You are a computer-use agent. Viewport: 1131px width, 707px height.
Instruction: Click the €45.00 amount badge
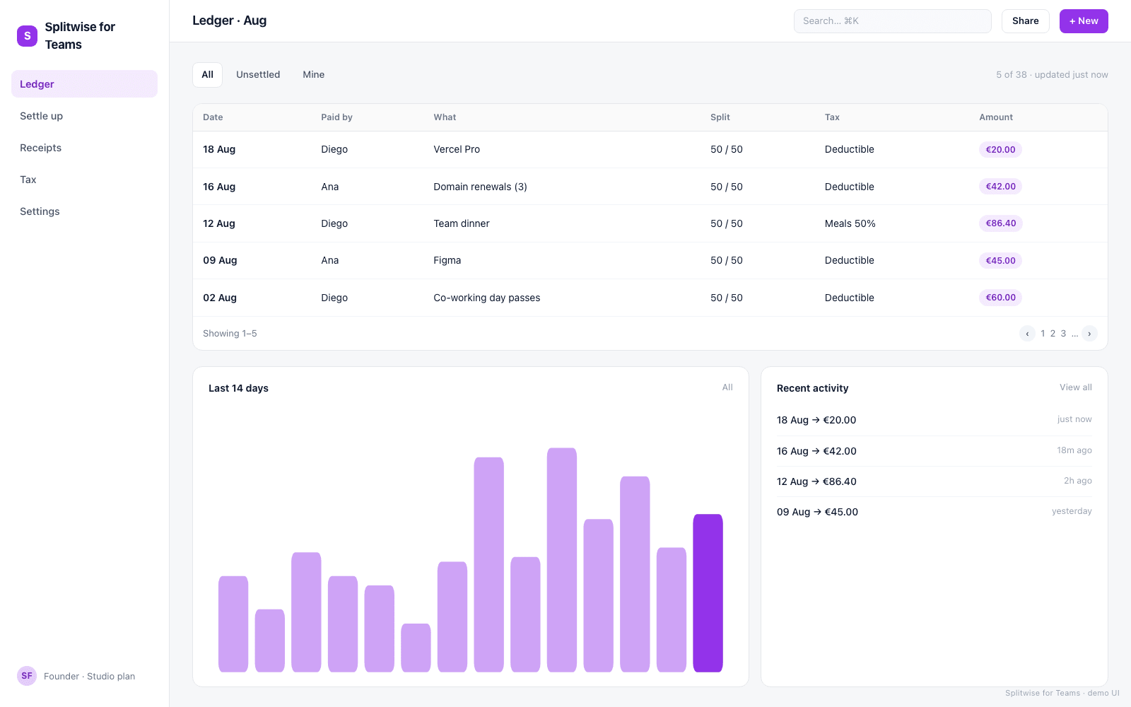click(1000, 261)
